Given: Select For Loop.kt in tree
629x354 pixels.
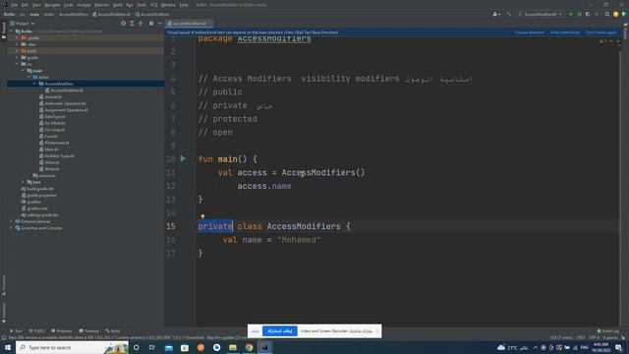Looking at the screenshot, I should (x=52, y=130).
